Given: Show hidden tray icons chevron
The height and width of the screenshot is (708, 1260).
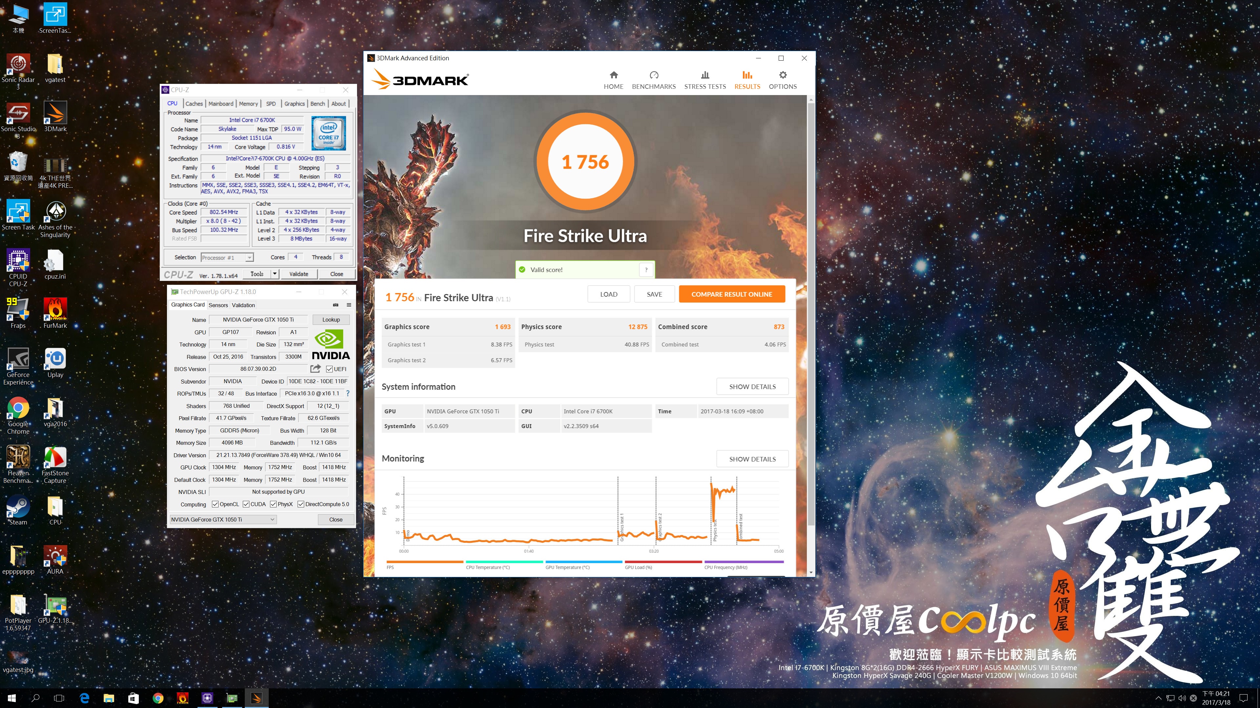Looking at the screenshot, I should click(x=1158, y=698).
